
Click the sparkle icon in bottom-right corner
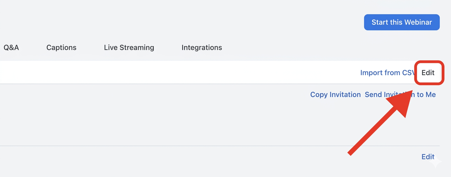[x=436, y=161]
